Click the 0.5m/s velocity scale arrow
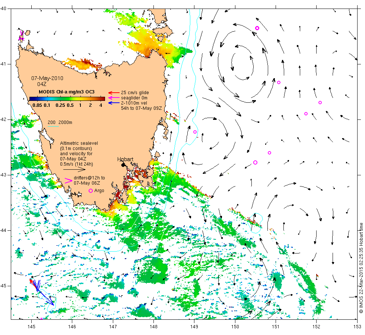365x335 pixels. coord(74,170)
